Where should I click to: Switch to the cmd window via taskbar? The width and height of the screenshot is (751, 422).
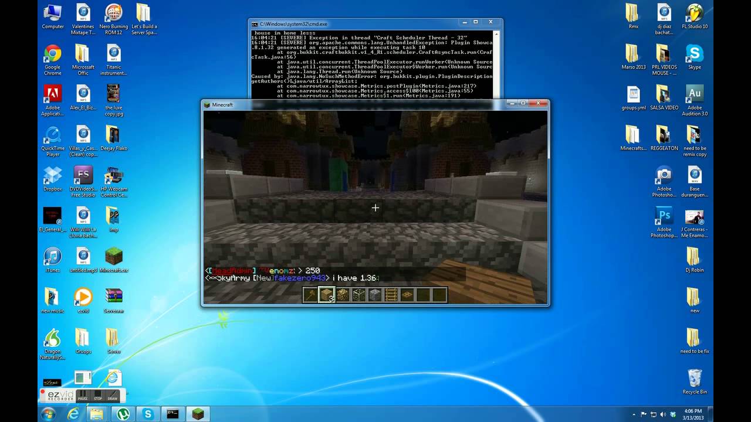coord(173,414)
